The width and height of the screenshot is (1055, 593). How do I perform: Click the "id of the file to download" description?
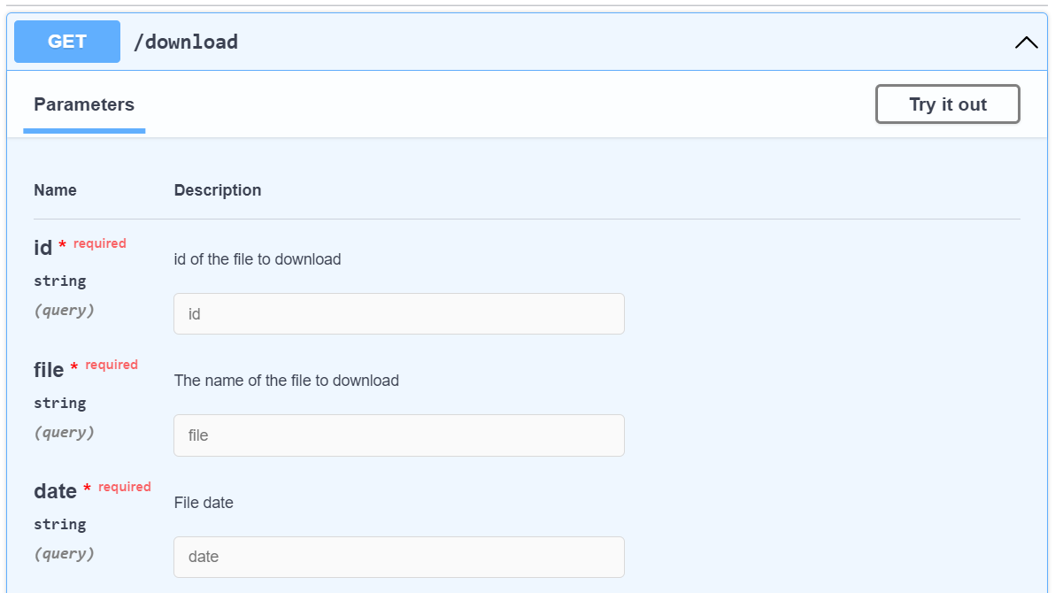[x=258, y=259]
